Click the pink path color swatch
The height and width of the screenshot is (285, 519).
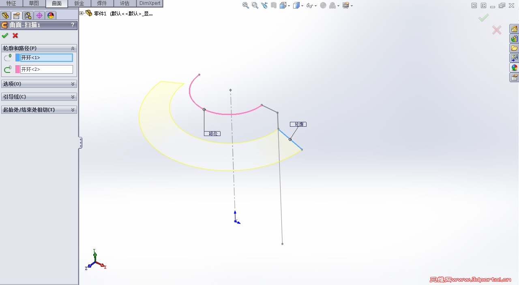(x=17, y=70)
